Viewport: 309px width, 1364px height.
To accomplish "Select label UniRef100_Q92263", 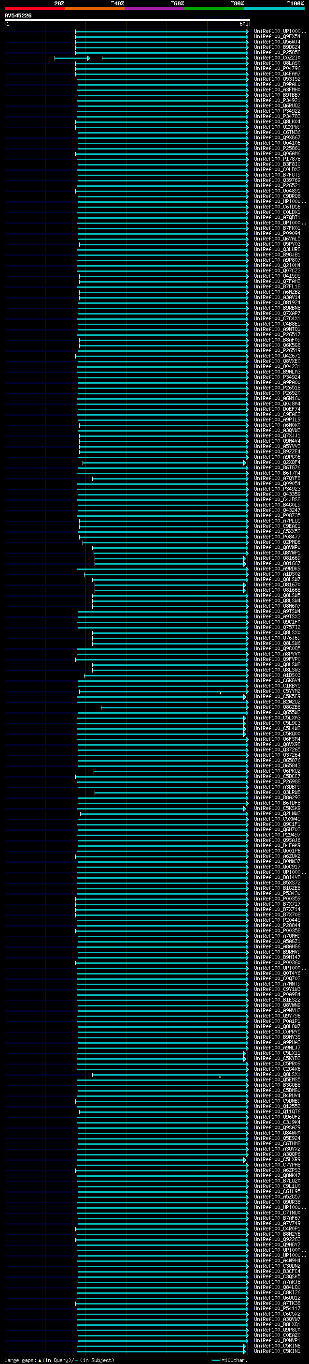I will [x=277, y=1240].
